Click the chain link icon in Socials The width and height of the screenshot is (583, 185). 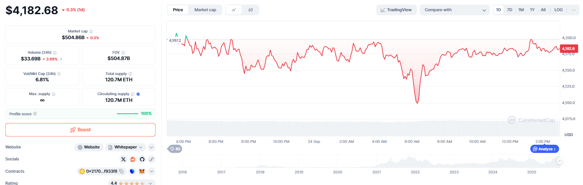point(151,159)
